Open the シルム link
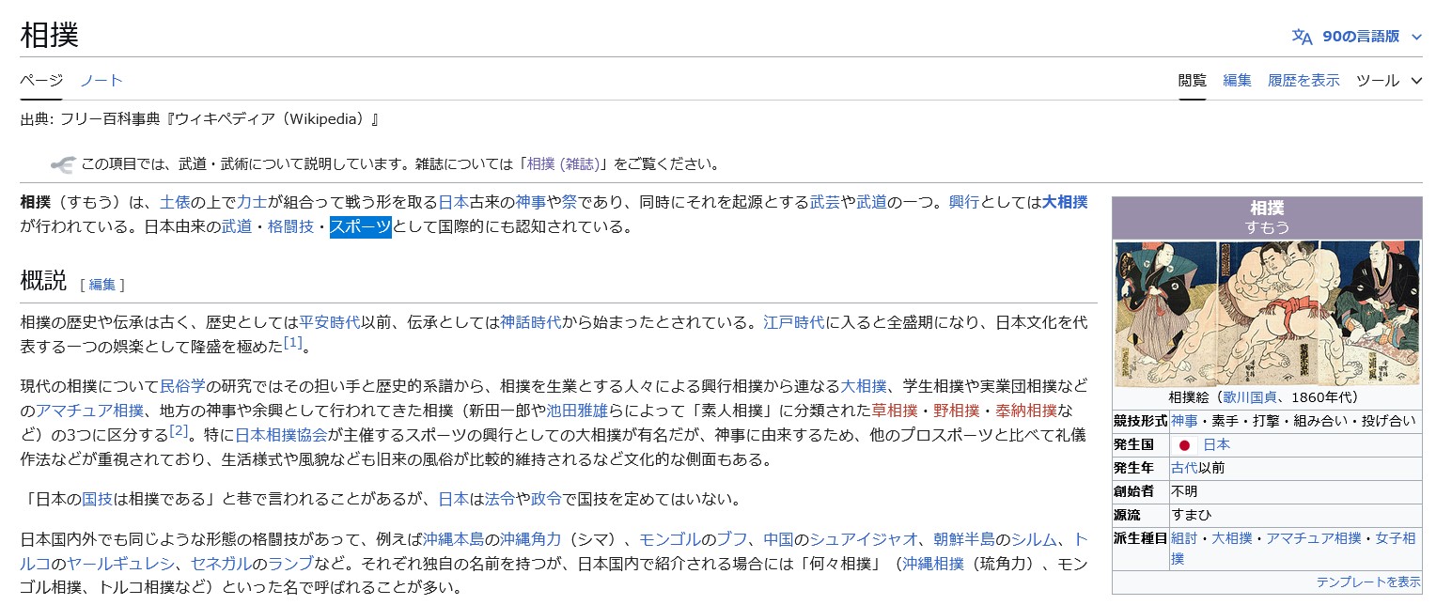The image size is (1436, 605). pos(1034,539)
